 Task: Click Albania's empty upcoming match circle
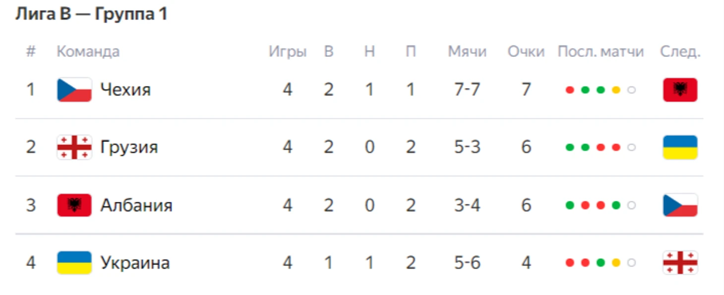coord(631,205)
